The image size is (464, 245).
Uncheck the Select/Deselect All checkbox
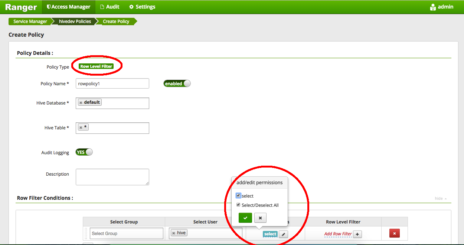click(238, 204)
